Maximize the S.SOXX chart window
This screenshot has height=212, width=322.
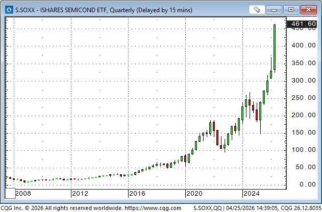[x=291, y=9]
